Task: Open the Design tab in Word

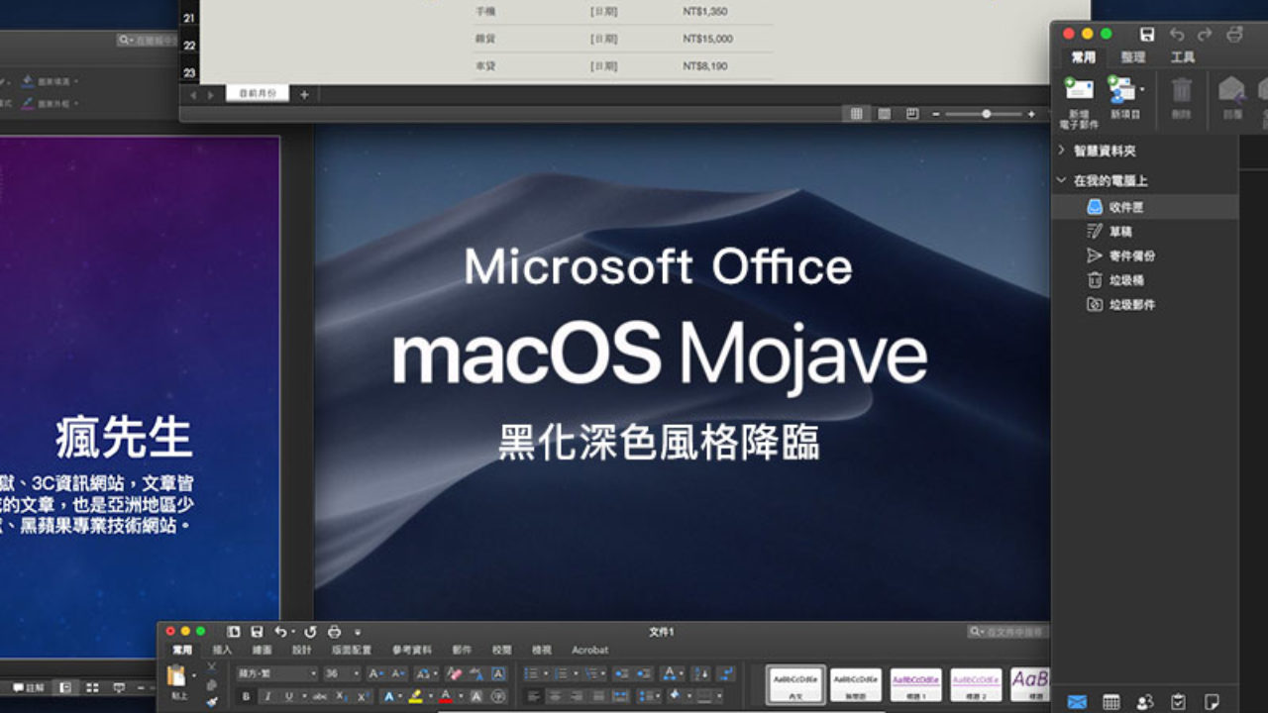Action: pos(302,650)
